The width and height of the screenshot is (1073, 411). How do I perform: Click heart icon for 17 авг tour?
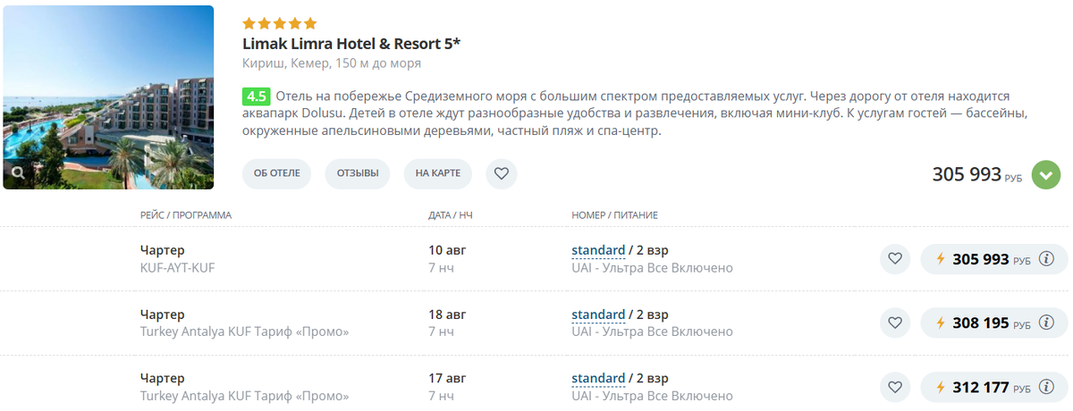894,387
